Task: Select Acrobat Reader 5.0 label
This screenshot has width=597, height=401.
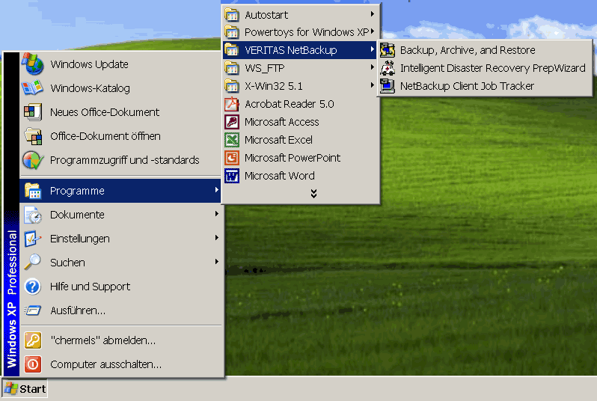Action: 290,104
